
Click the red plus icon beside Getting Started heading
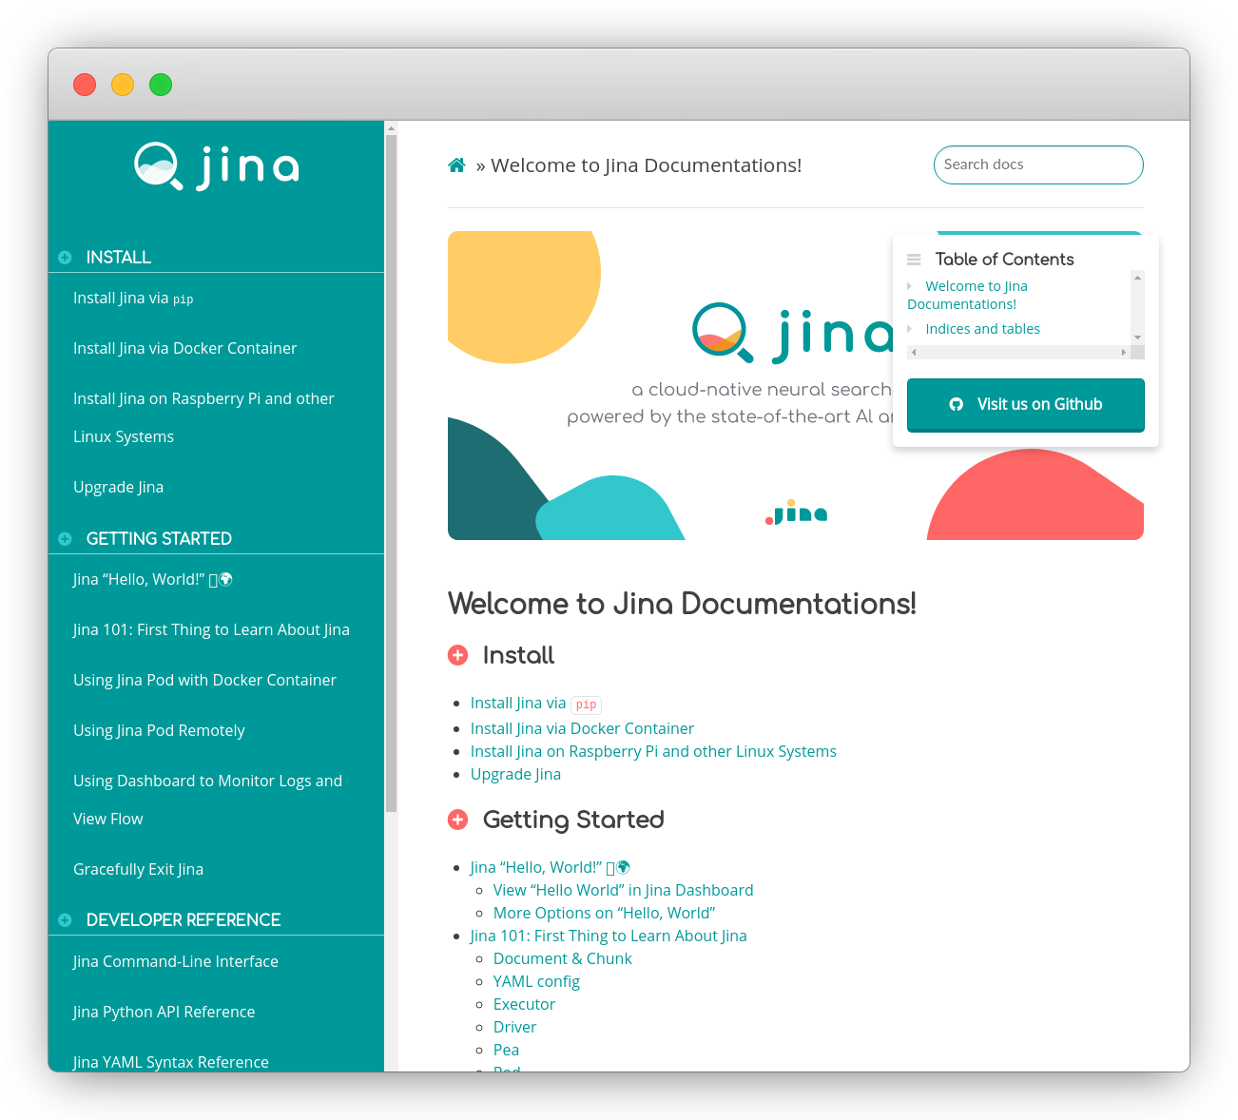coord(458,820)
